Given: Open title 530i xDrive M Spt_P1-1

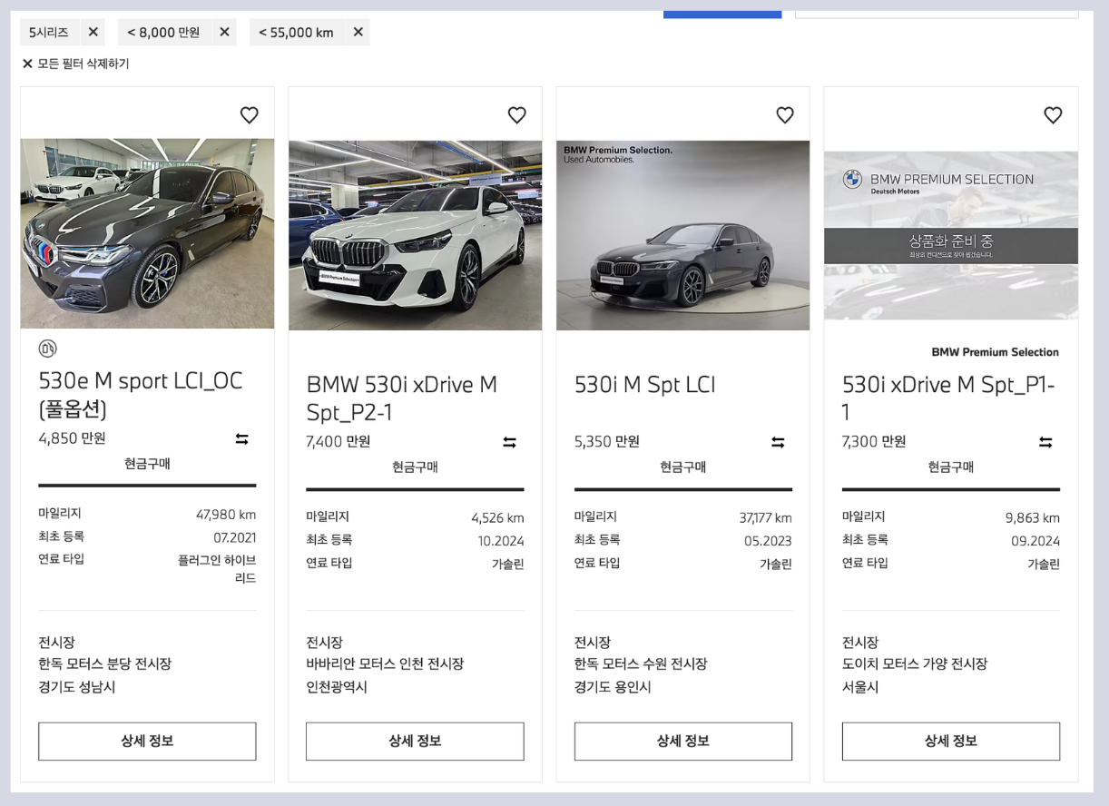Looking at the screenshot, I should tap(948, 398).
